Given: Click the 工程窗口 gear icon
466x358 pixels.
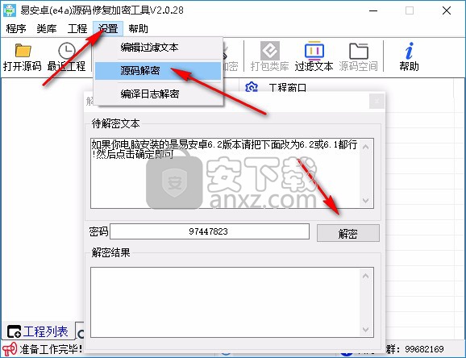Looking at the screenshot, I should tap(252, 87).
